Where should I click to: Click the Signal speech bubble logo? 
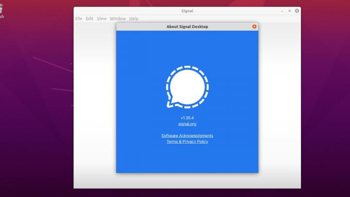(x=187, y=87)
